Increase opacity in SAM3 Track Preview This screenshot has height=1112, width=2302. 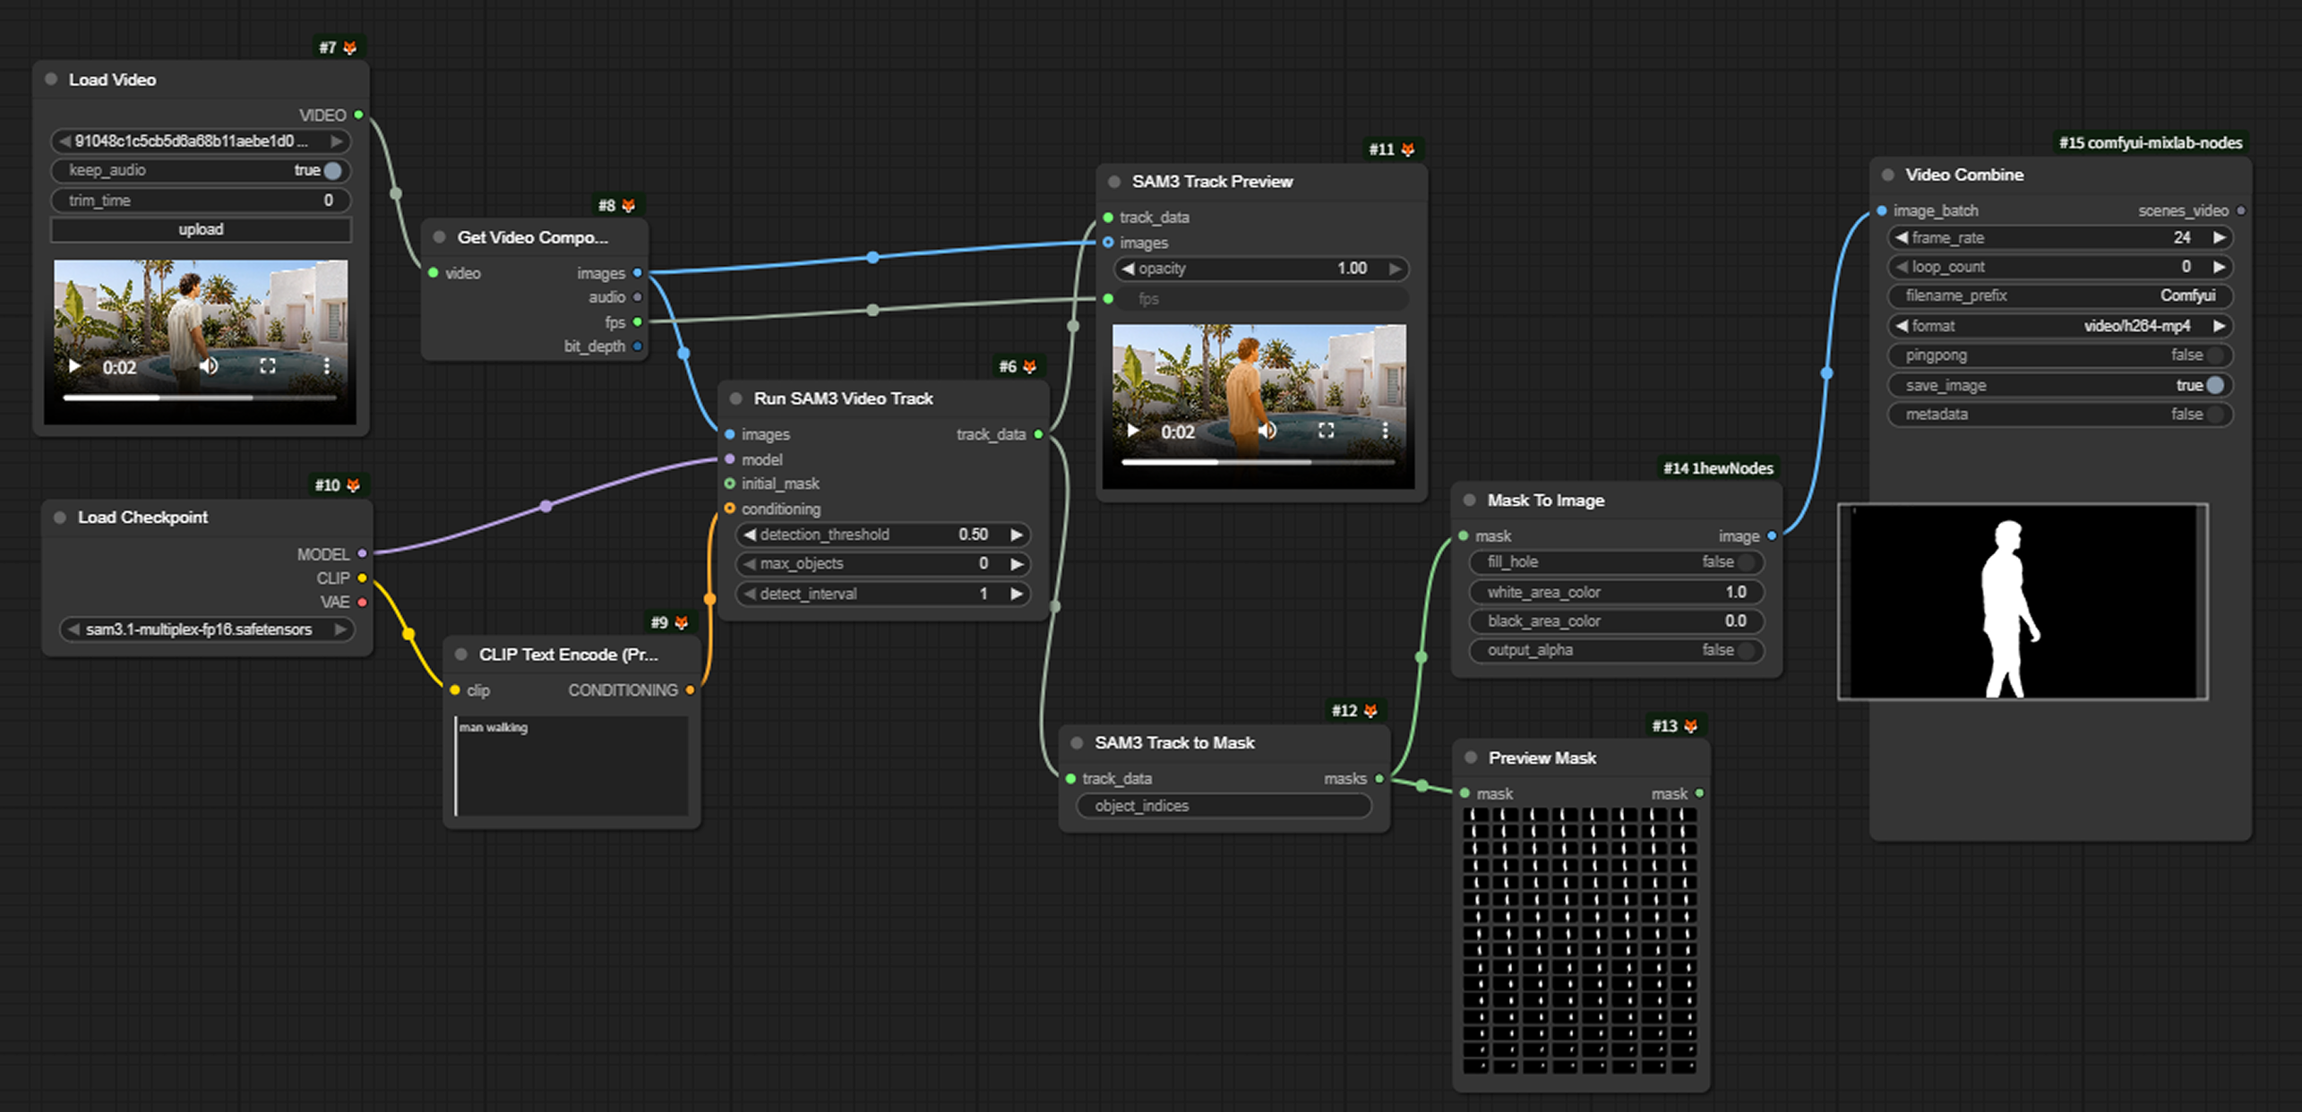click(x=1395, y=269)
